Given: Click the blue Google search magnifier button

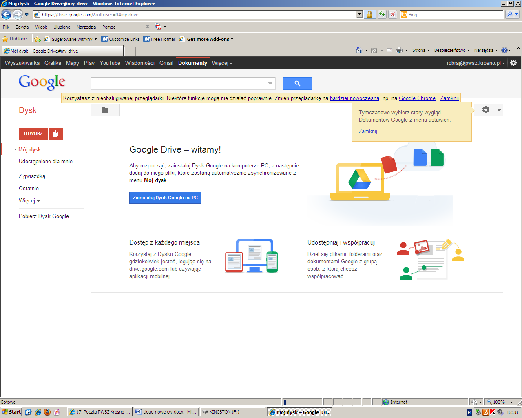Looking at the screenshot, I should pos(298,83).
